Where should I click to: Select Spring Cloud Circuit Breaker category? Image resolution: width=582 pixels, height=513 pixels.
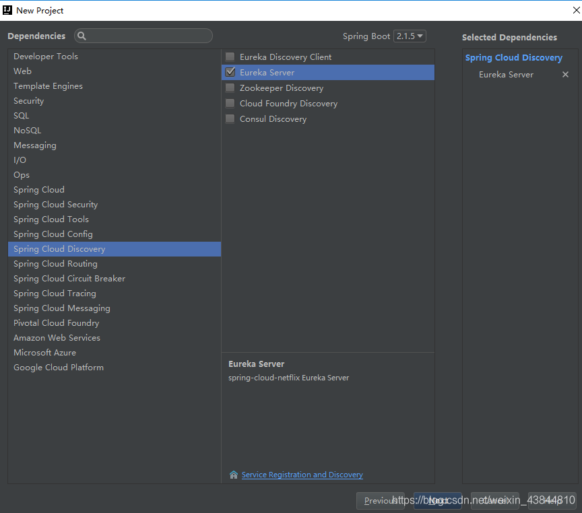[x=115, y=279]
